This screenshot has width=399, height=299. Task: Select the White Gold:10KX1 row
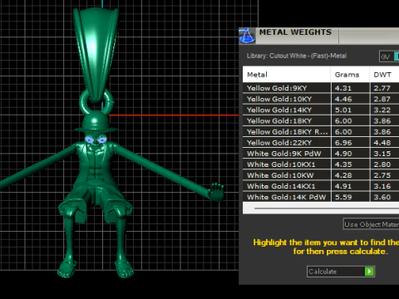click(321, 164)
